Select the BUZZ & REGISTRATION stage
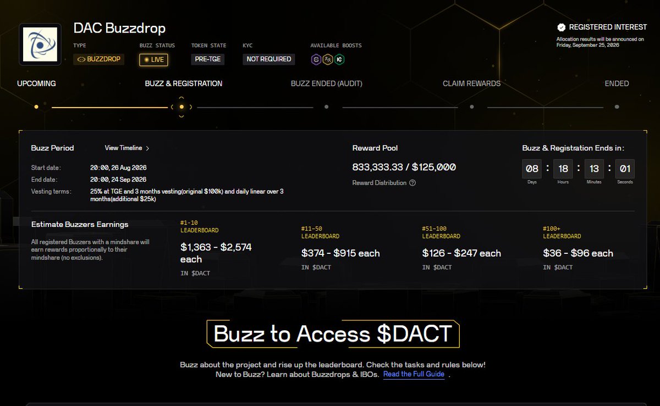This screenshot has width=660, height=406. tap(184, 84)
